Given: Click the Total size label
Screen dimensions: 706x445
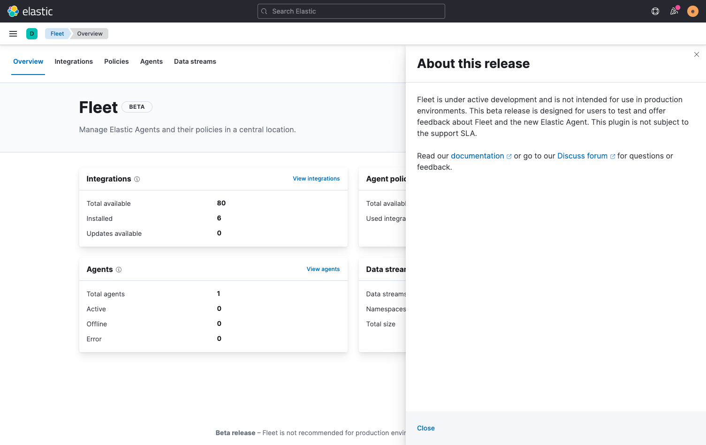Looking at the screenshot, I should tap(380, 324).
